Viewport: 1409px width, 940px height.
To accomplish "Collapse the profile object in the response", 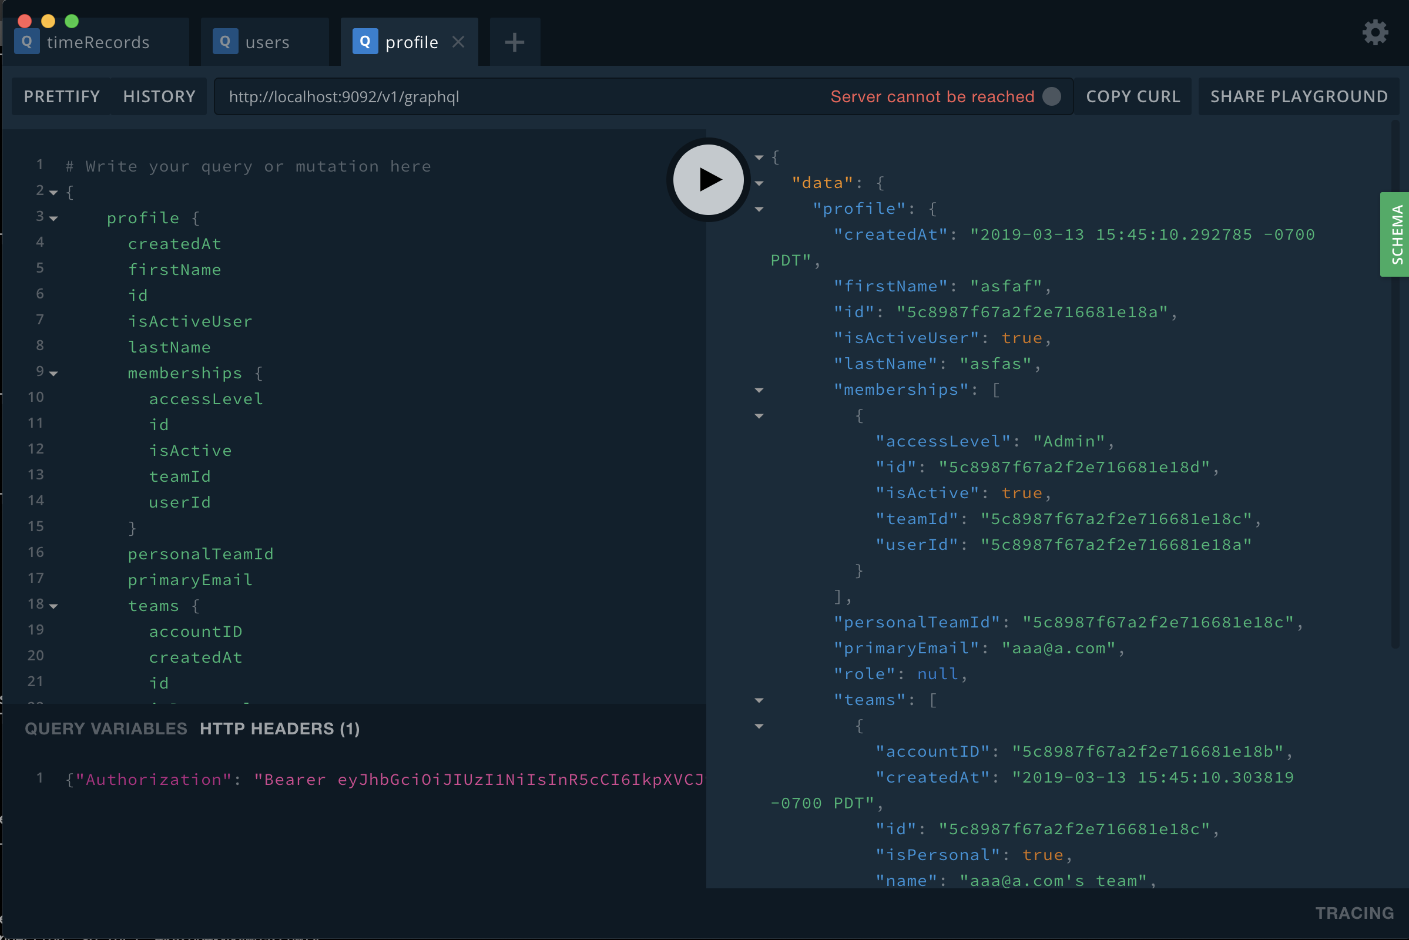I will pos(759,209).
